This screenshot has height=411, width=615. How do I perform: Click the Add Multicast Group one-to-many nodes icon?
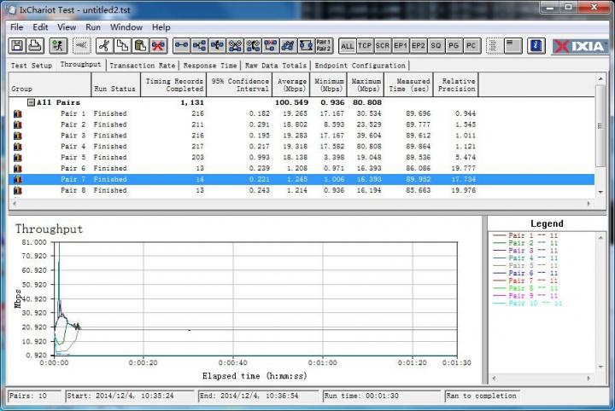click(199, 46)
